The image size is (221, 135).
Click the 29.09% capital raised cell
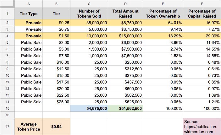click(202, 36)
